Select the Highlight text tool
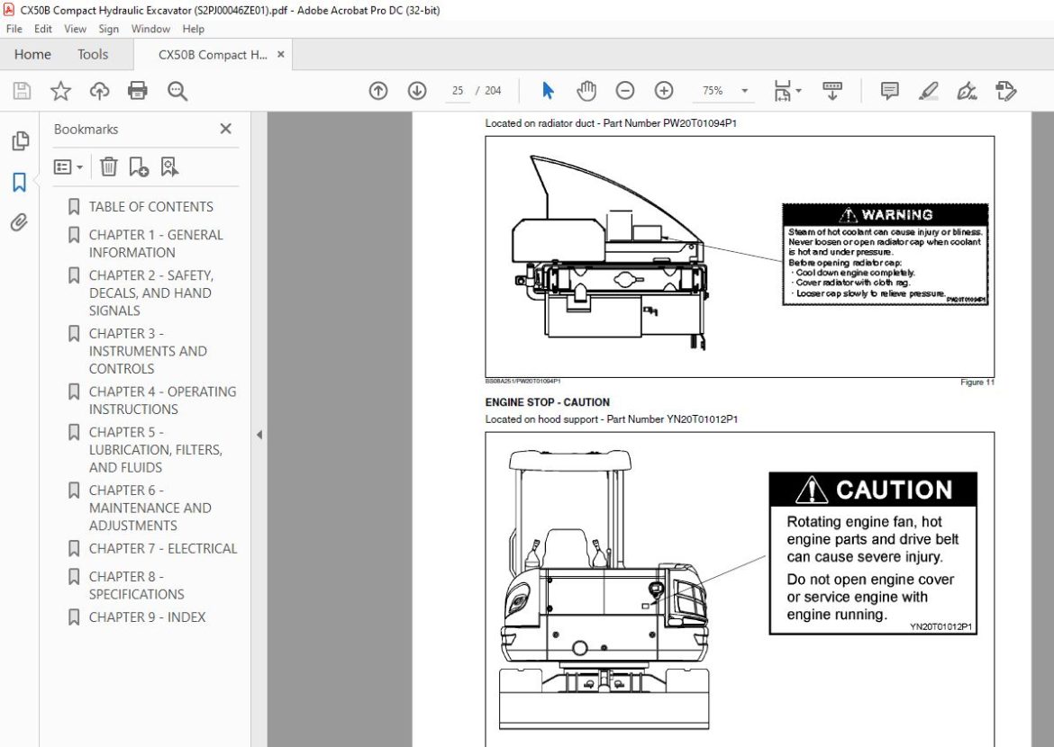Screen dimensions: 1054x747 (928, 91)
